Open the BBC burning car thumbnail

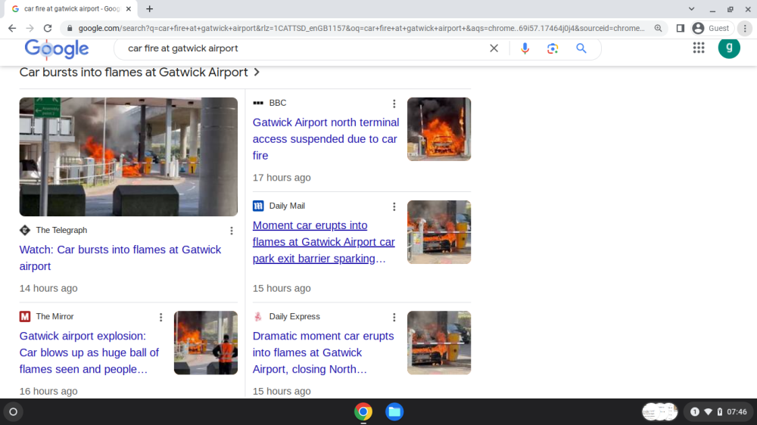[x=439, y=129]
